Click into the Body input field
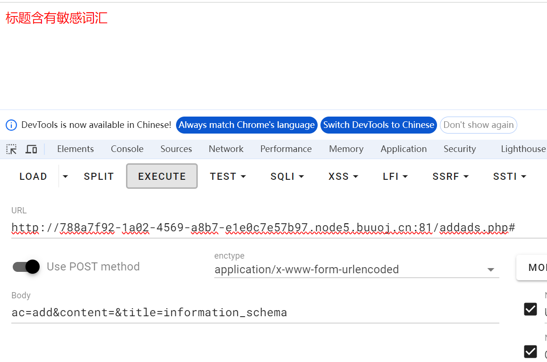 pos(255,312)
